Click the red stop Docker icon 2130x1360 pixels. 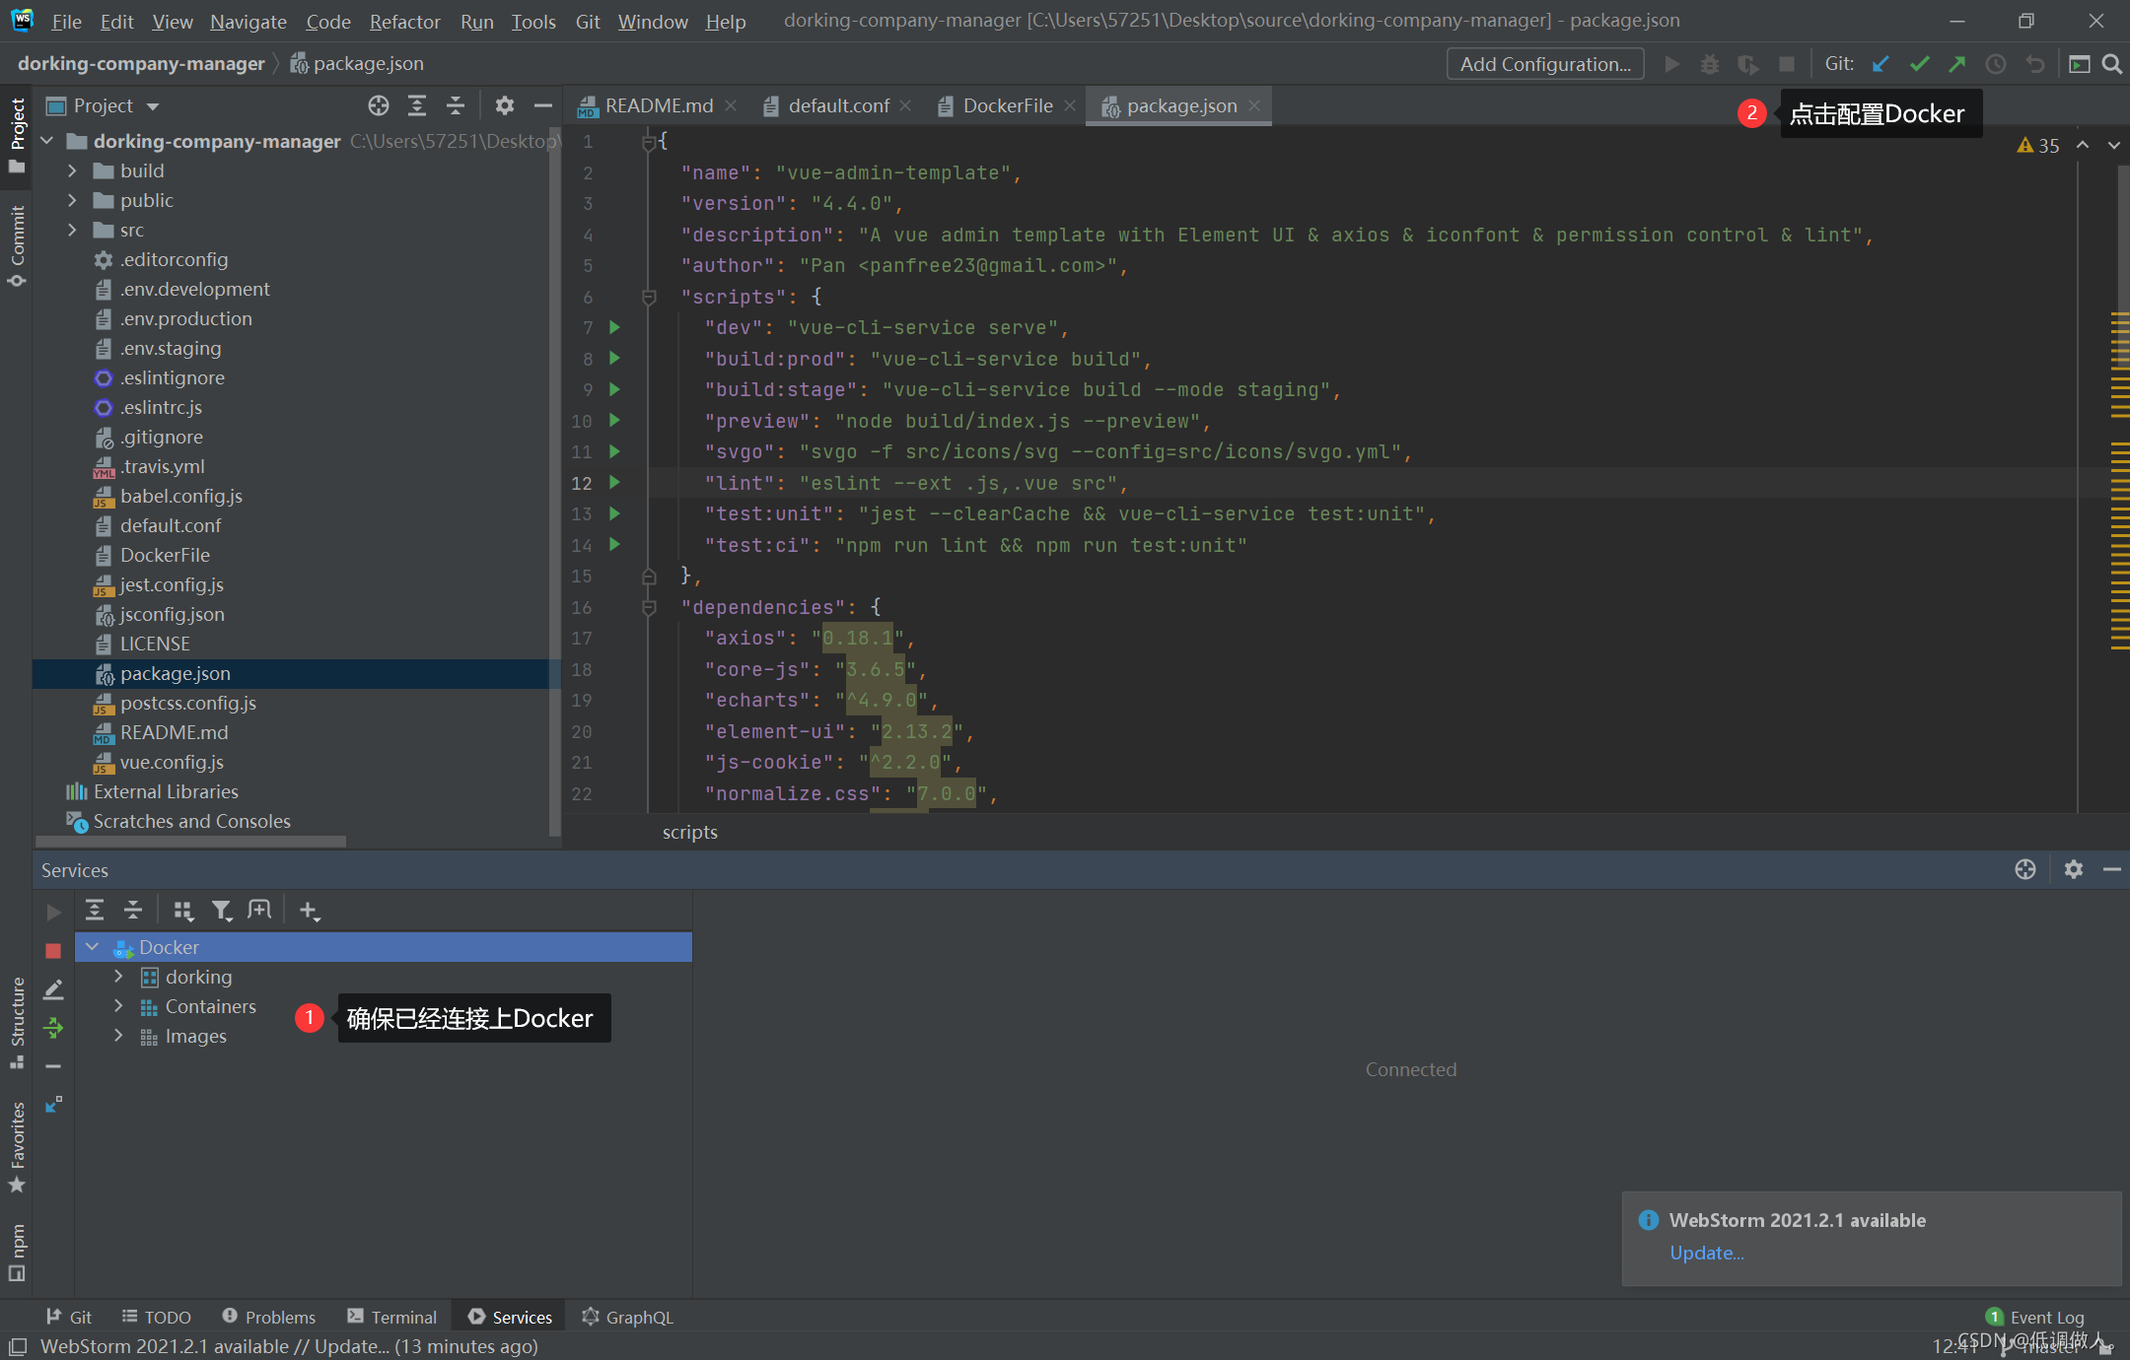pos(53,950)
